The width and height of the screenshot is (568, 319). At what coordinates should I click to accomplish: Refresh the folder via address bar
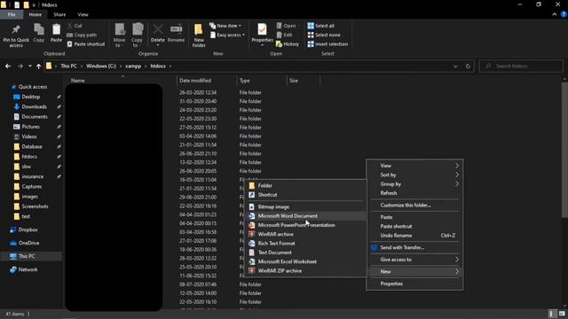pos(468,66)
